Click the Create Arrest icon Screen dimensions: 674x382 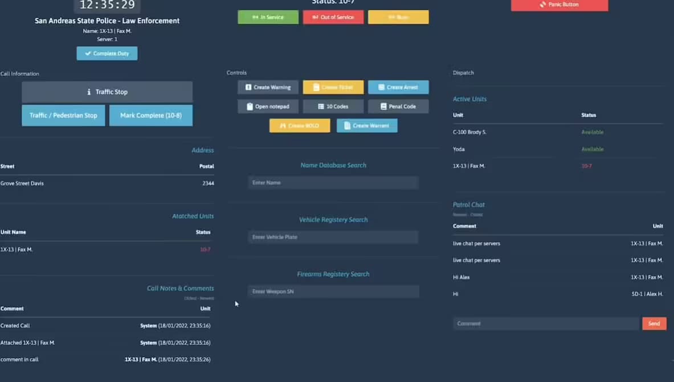pos(381,88)
